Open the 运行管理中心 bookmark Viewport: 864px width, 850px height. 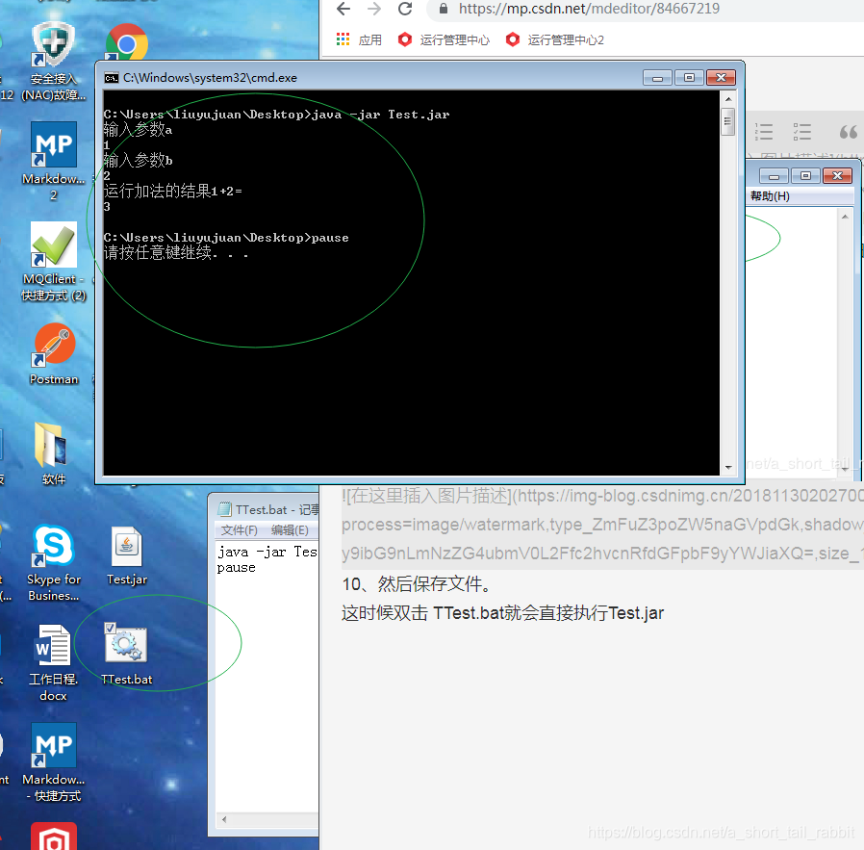tap(444, 39)
